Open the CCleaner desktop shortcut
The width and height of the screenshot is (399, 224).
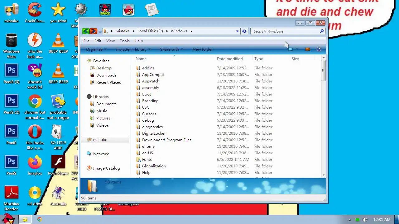click(x=35, y=13)
